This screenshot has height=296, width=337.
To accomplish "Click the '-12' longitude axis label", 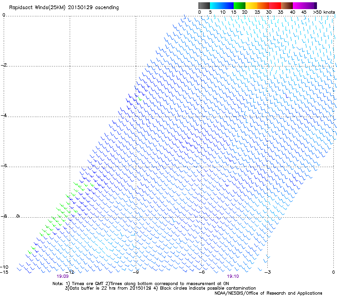I will (70, 272).
